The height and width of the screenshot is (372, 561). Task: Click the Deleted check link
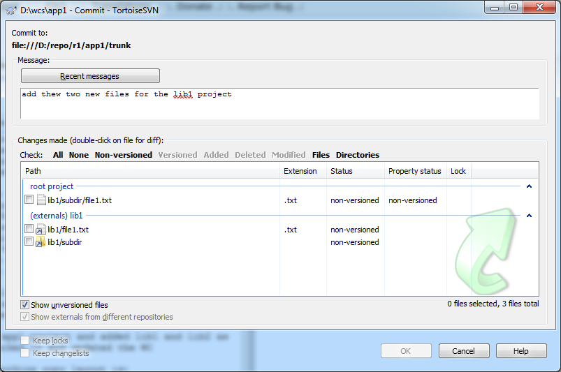(x=250, y=155)
